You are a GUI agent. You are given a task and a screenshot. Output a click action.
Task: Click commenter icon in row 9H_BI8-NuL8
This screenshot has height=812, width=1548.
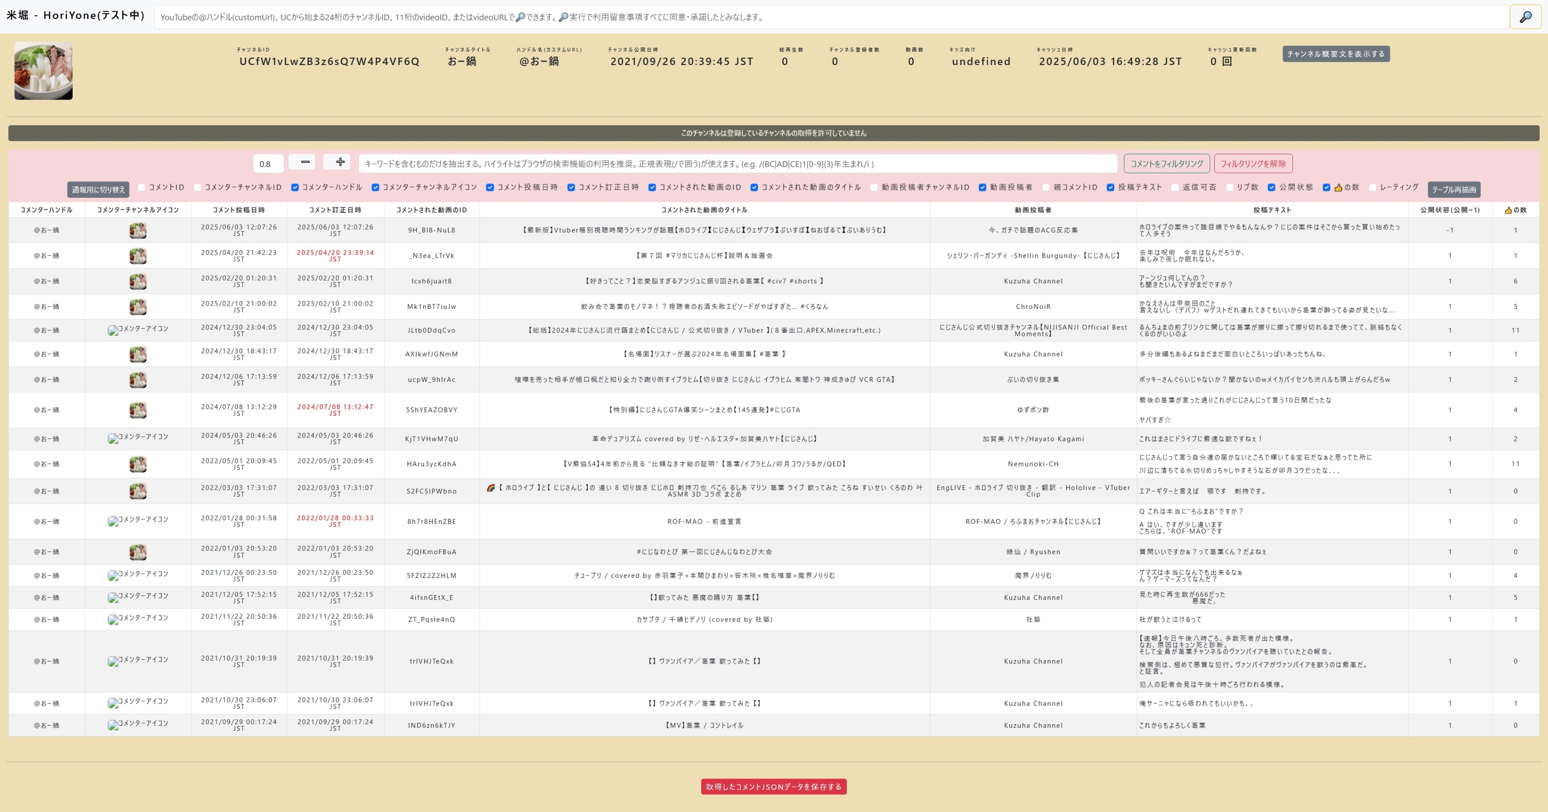click(x=138, y=230)
